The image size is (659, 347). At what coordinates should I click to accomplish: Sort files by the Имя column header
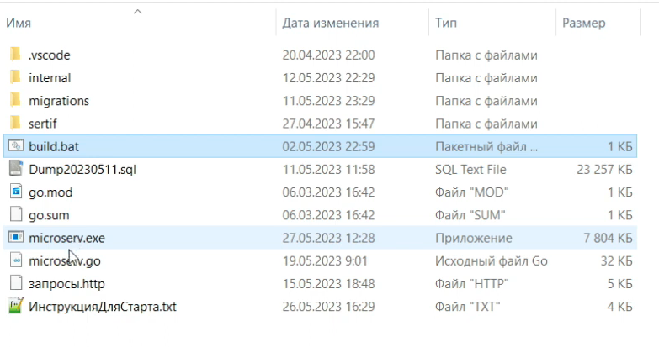coord(19,23)
